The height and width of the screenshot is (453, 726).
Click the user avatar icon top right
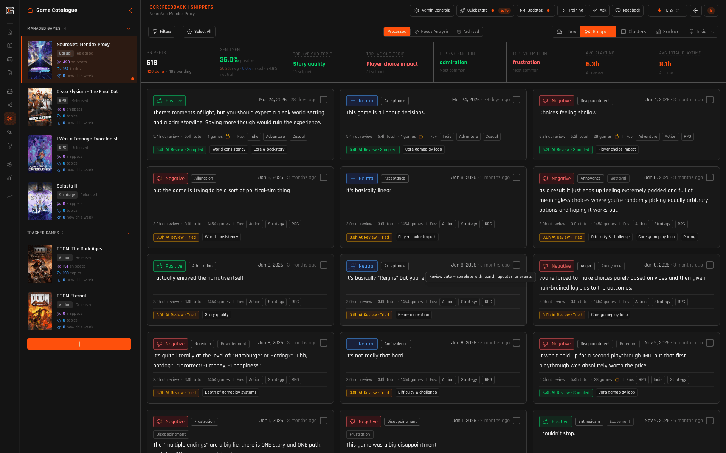(711, 11)
